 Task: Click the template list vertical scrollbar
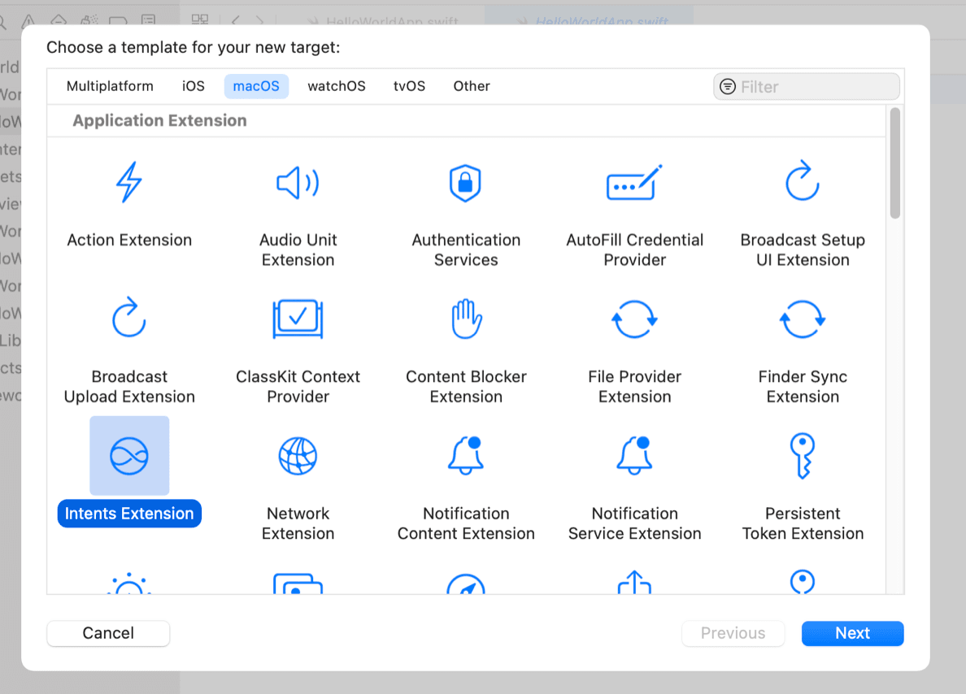[x=894, y=164]
